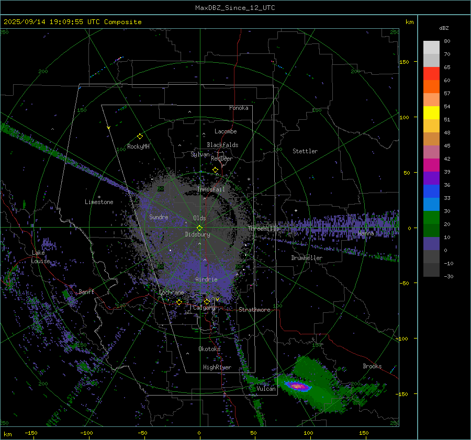Click the Blackfalds town label
Image resolution: width=471 pixels, height=440 pixels.
pyautogui.click(x=222, y=145)
